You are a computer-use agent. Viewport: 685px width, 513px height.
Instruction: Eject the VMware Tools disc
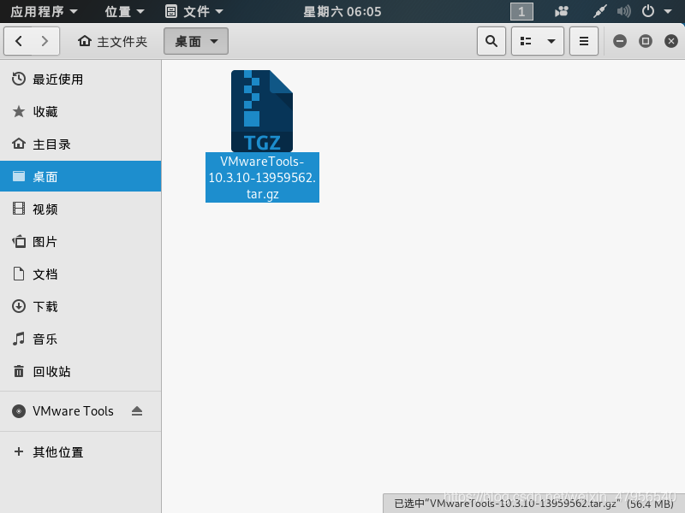coord(137,411)
